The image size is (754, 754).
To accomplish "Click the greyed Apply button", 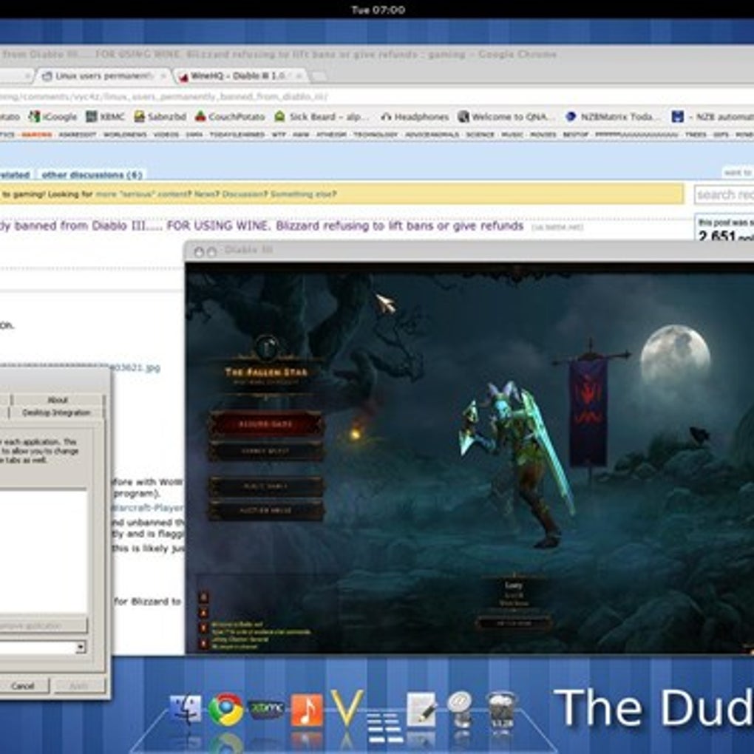I will [79, 685].
